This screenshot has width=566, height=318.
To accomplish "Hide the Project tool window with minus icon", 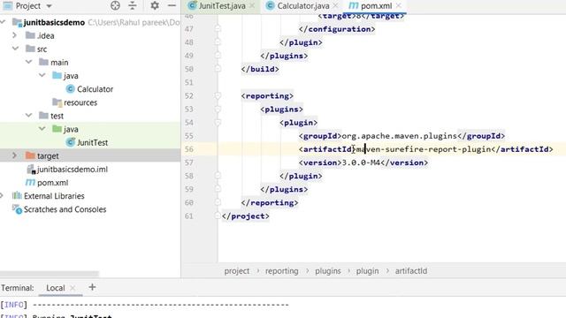I will [172, 5].
